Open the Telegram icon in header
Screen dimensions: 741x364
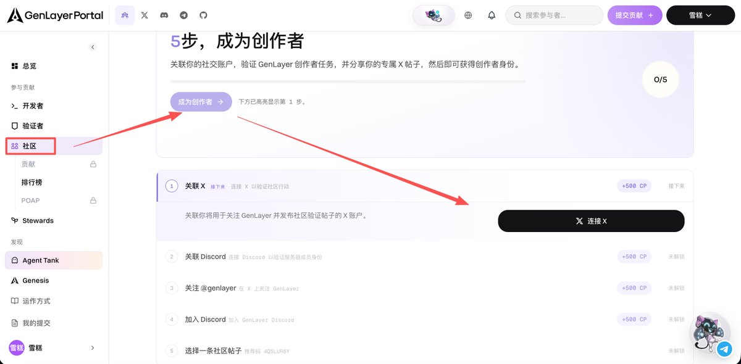[183, 15]
